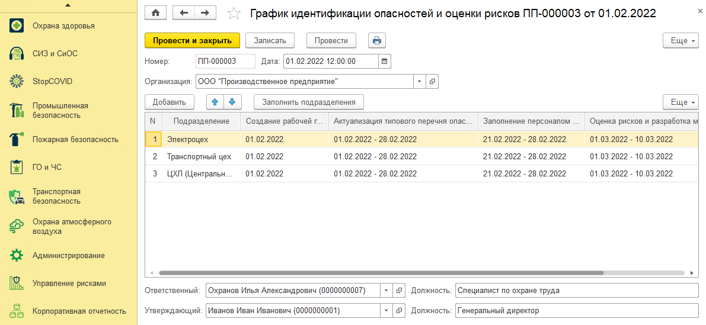Open the table's Еще menu

(x=681, y=102)
